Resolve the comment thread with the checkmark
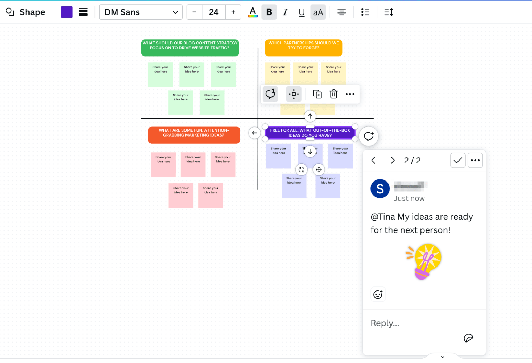Screen dimensions: 532x363 (x=457, y=160)
